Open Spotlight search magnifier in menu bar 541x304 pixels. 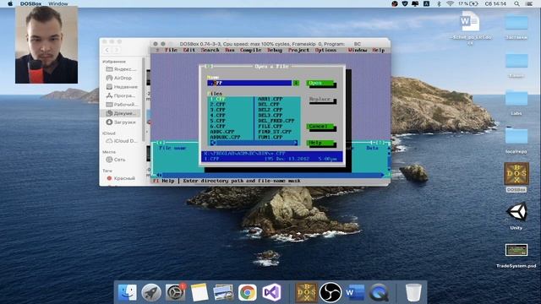coord(516,3)
